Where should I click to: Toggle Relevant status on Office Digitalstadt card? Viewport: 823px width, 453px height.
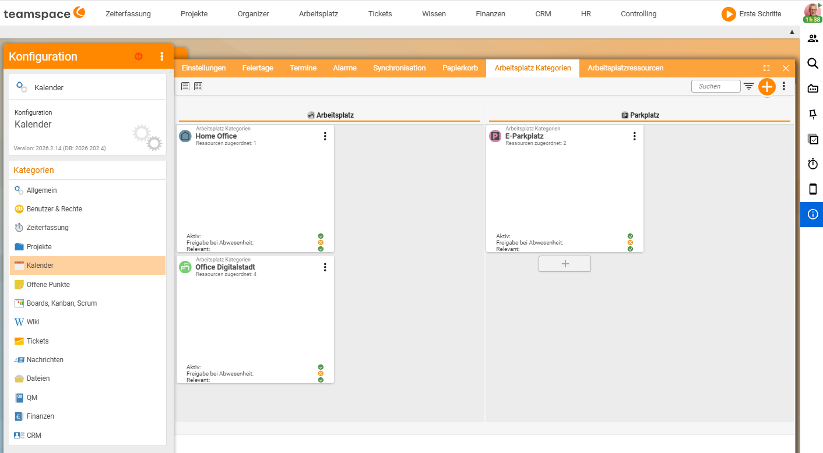[x=321, y=380]
